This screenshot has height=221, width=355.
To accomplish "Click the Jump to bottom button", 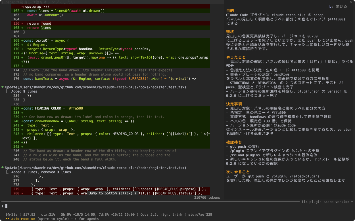I will [x=113, y=193].
